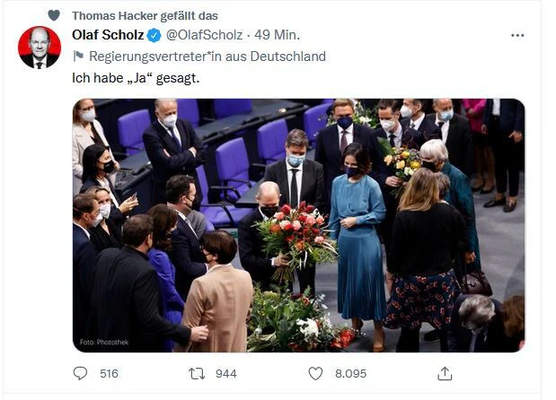Open Thomas Hacker gefällt das link
Screen dimensions: 556x400
pos(144,15)
